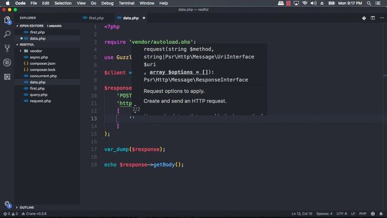Click the errors count in status bar

(x=7, y=214)
